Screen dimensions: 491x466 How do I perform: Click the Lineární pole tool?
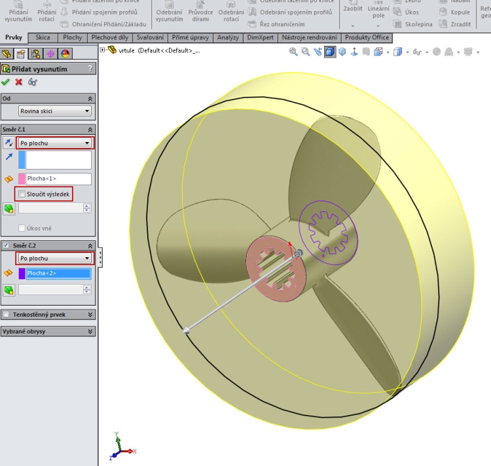click(378, 10)
